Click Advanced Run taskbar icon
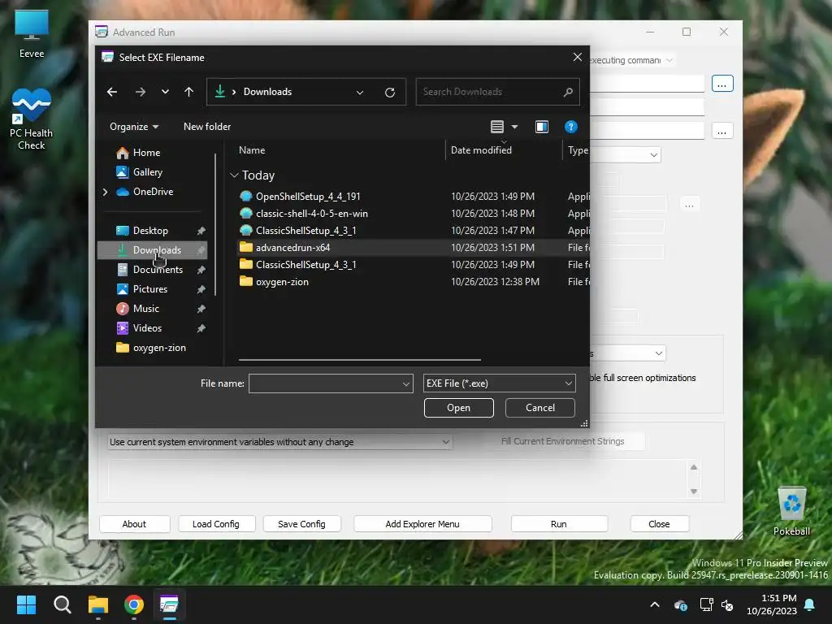This screenshot has height=624, width=832. pyautogui.click(x=169, y=604)
